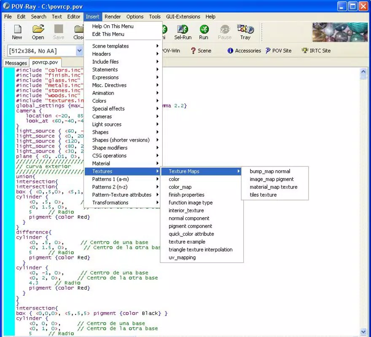Insert image_map pigment
The height and width of the screenshot is (337, 371).
(275, 179)
